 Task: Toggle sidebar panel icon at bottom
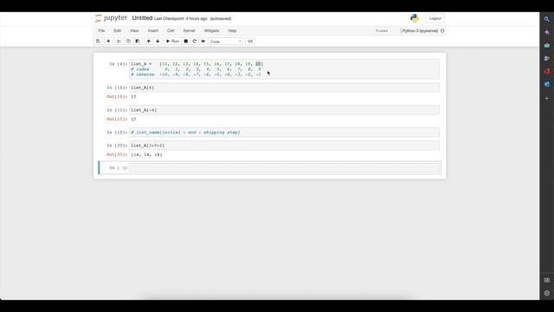point(547,280)
